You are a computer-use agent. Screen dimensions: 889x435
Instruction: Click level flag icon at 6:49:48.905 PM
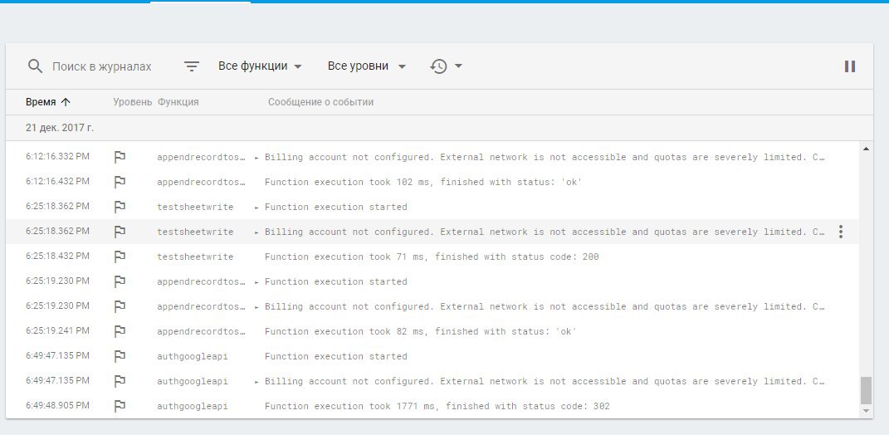pyautogui.click(x=120, y=406)
